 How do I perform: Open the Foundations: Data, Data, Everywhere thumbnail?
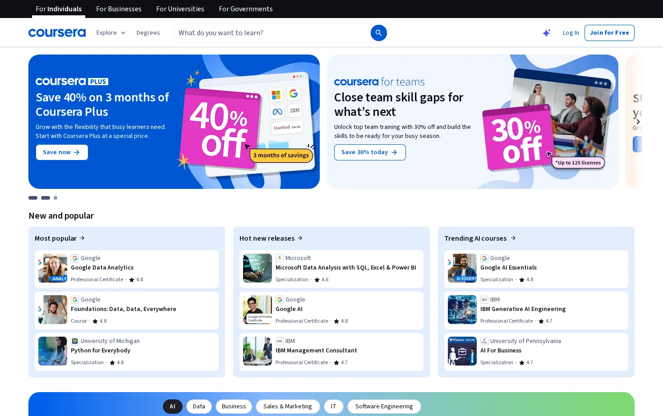53,310
